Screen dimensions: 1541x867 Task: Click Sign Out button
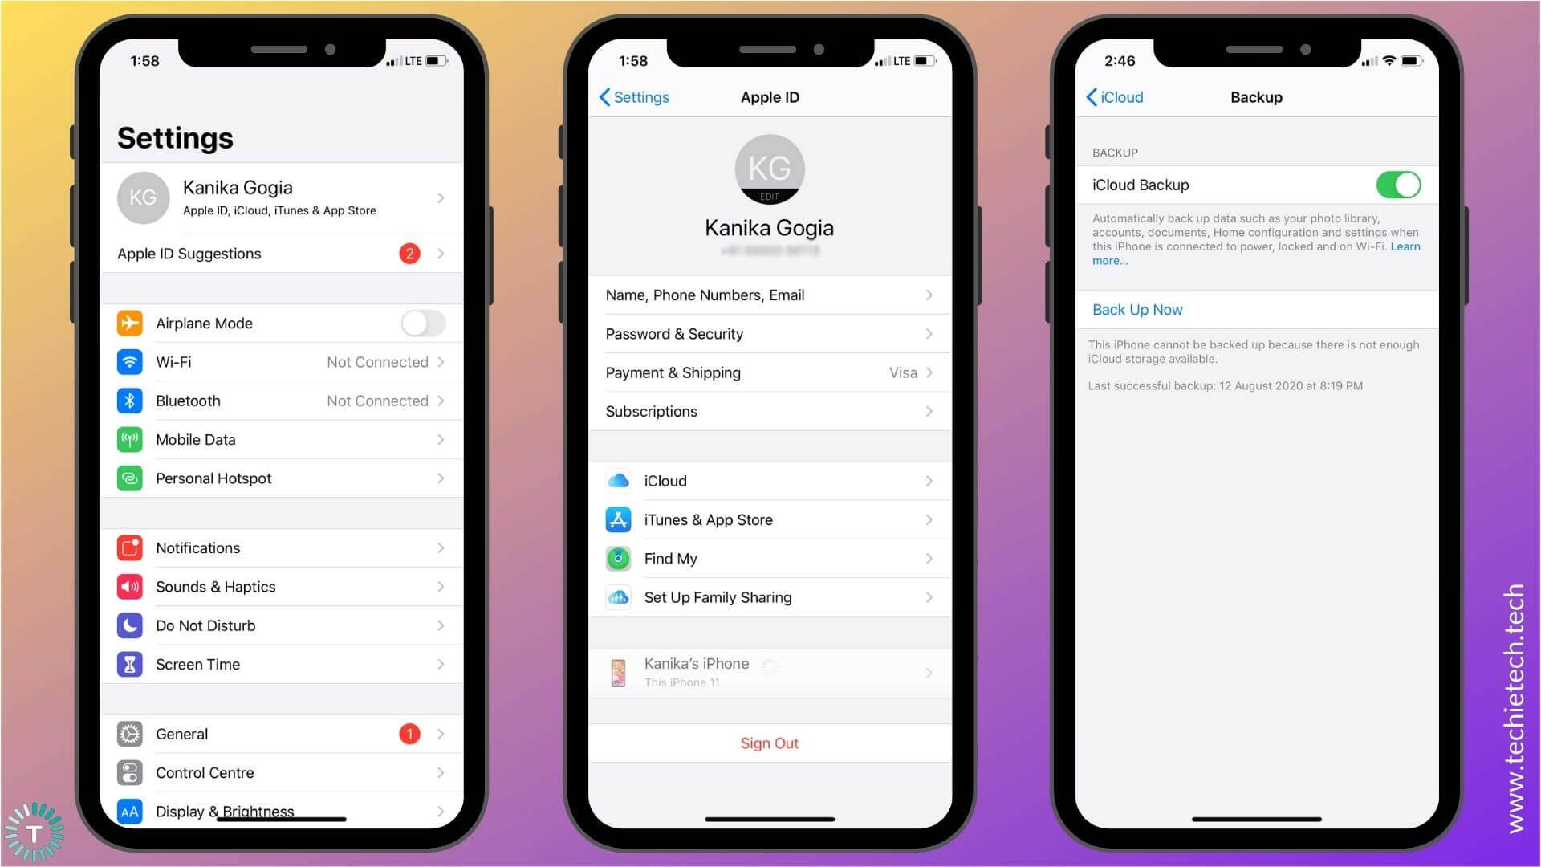(770, 743)
